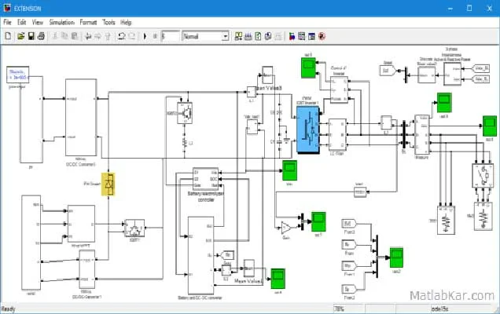Select the green scope fed by From blocks mux
This screenshot has width=500, height=314.
point(396,257)
